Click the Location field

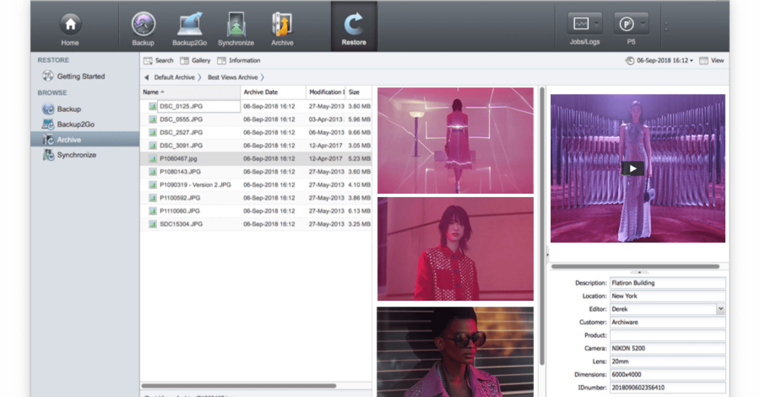tap(668, 296)
